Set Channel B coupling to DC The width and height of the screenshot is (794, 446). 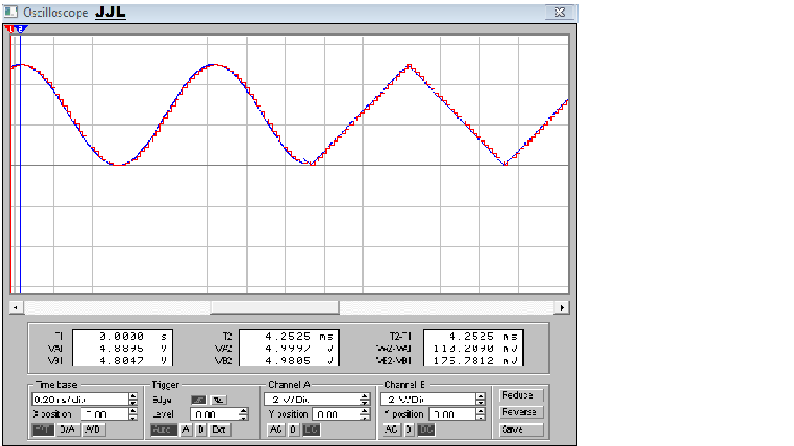click(x=426, y=429)
